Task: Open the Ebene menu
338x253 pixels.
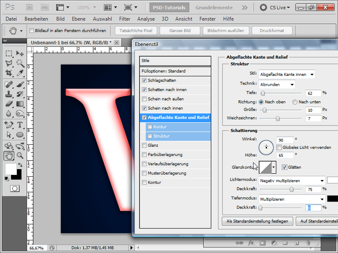Action: 79,19
